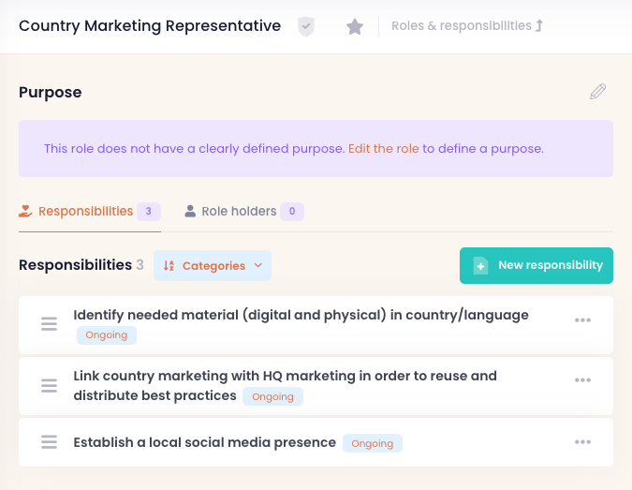Expand the Categories sort dropdown

tap(213, 266)
